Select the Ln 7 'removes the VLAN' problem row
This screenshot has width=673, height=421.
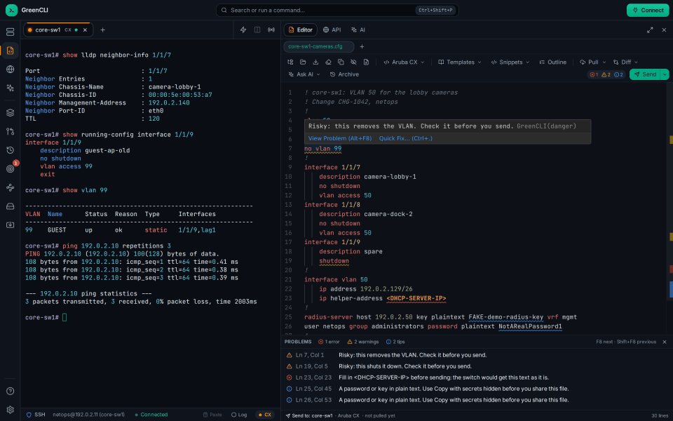(x=477, y=355)
